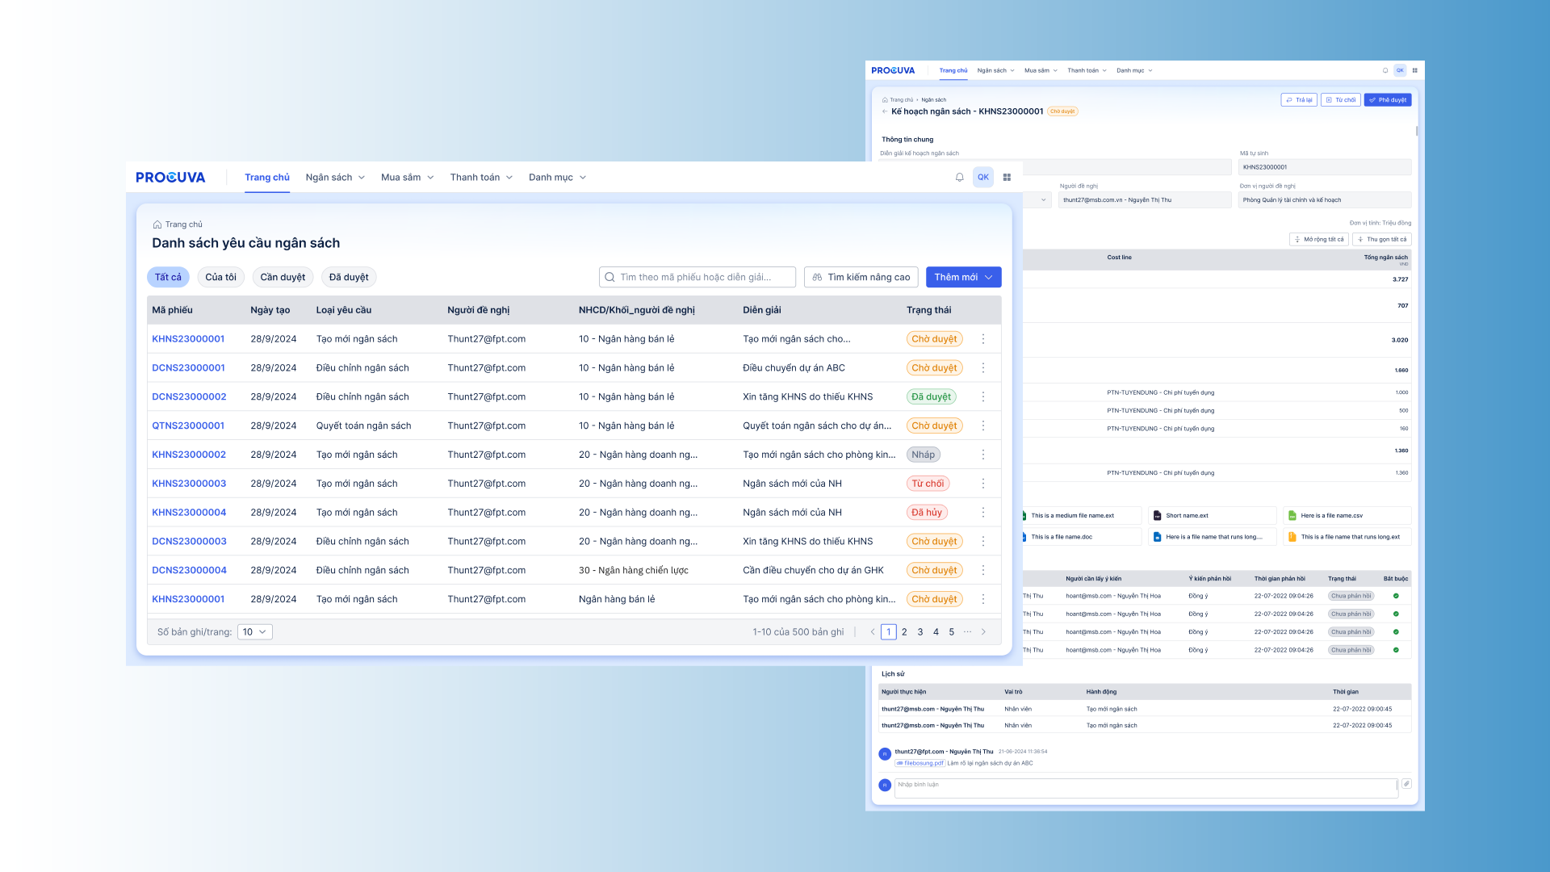The height and width of the screenshot is (872, 1550).
Task: Select the Đã duyệt filter chip
Action: [x=349, y=277]
